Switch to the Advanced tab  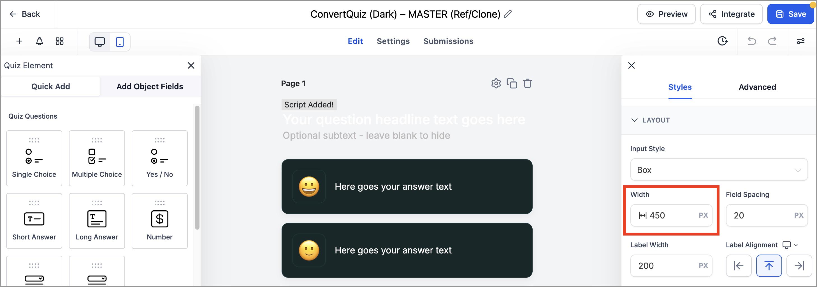click(757, 87)
